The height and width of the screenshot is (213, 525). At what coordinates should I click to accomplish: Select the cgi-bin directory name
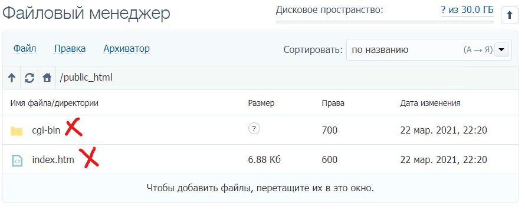point(46,130)
